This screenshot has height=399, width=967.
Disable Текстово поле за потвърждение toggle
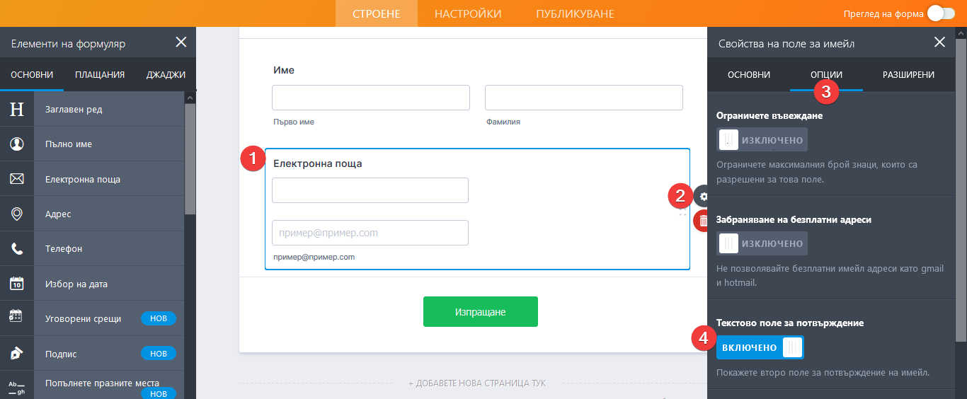[760, 347]
